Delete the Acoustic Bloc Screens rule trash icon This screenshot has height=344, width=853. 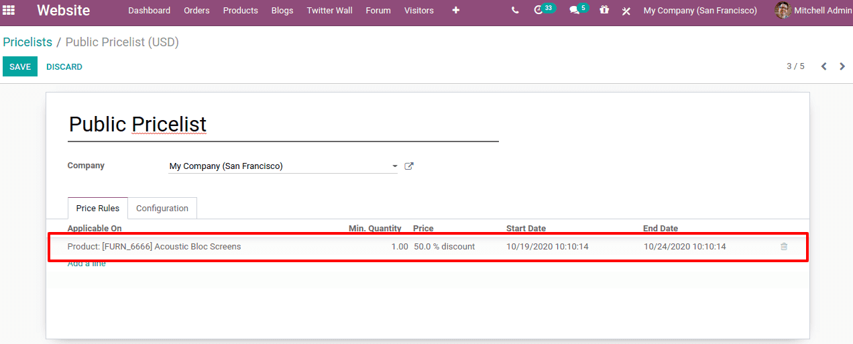pyautogui.click(x=784, y=247)
